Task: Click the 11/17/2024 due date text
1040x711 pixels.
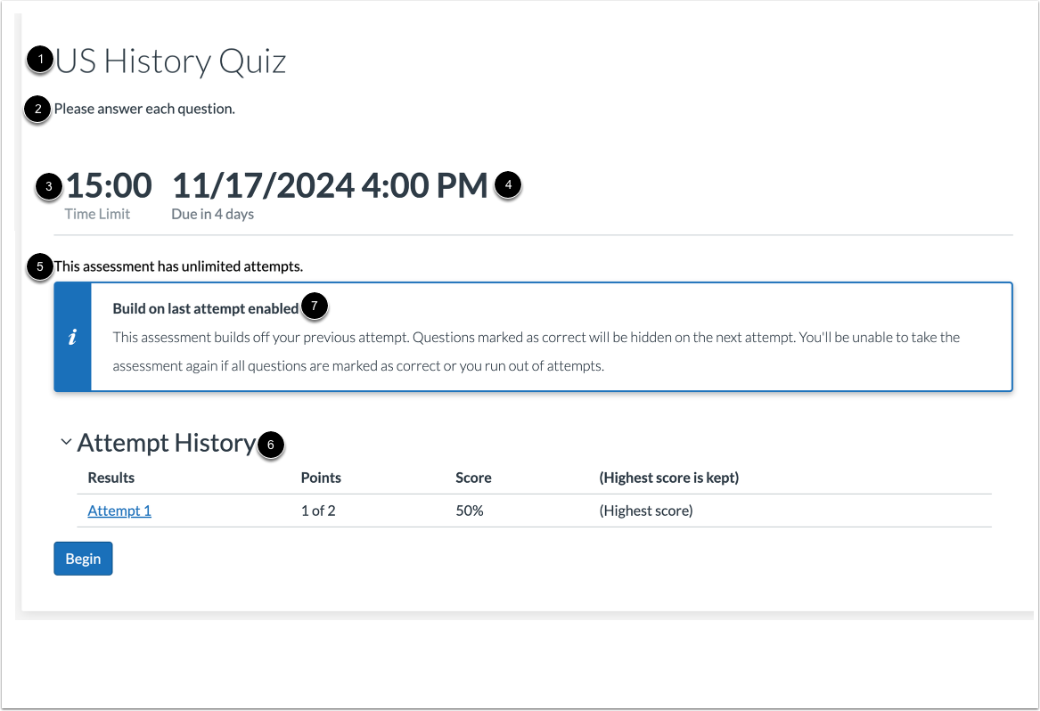Action: click(330, 184)
